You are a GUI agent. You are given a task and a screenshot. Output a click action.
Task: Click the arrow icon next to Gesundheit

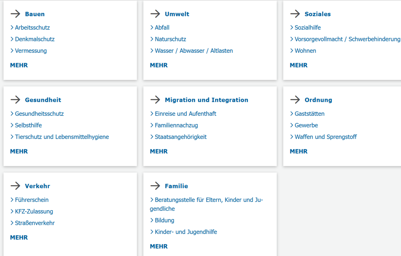[15, 100]
